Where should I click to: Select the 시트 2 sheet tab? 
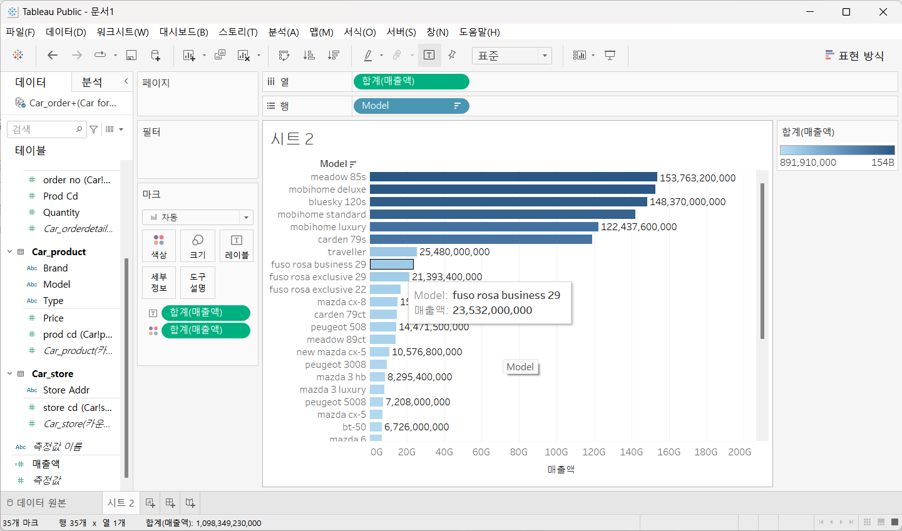click(121, 503)
